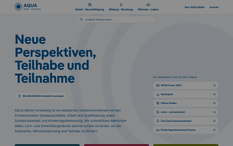Open the Kontakt page
Screen dimensions: 233x146
(214, 7)
